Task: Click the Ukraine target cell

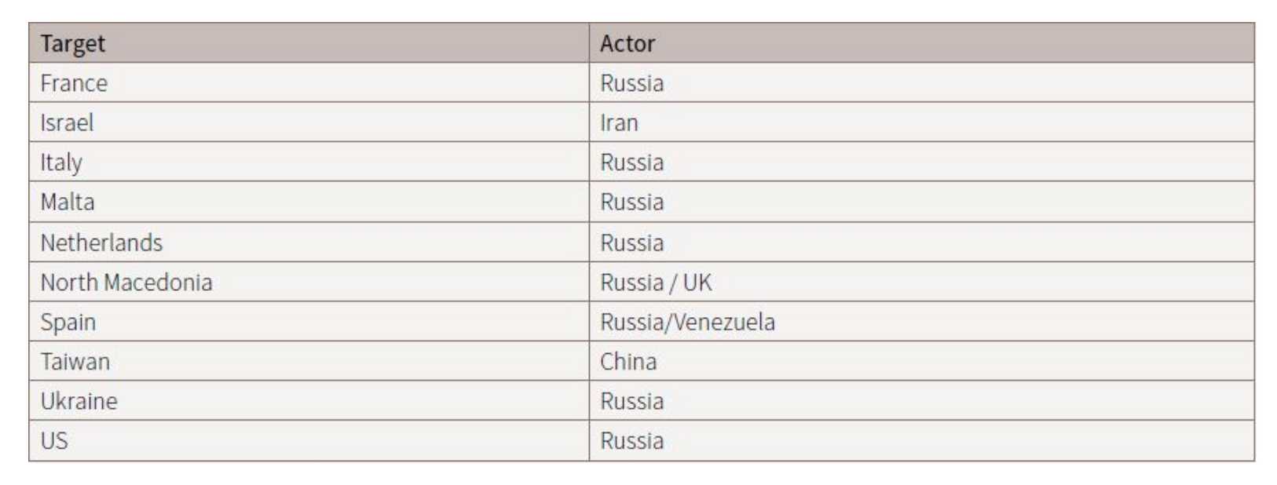Action: pyautogui.click(x=79, y=401)
